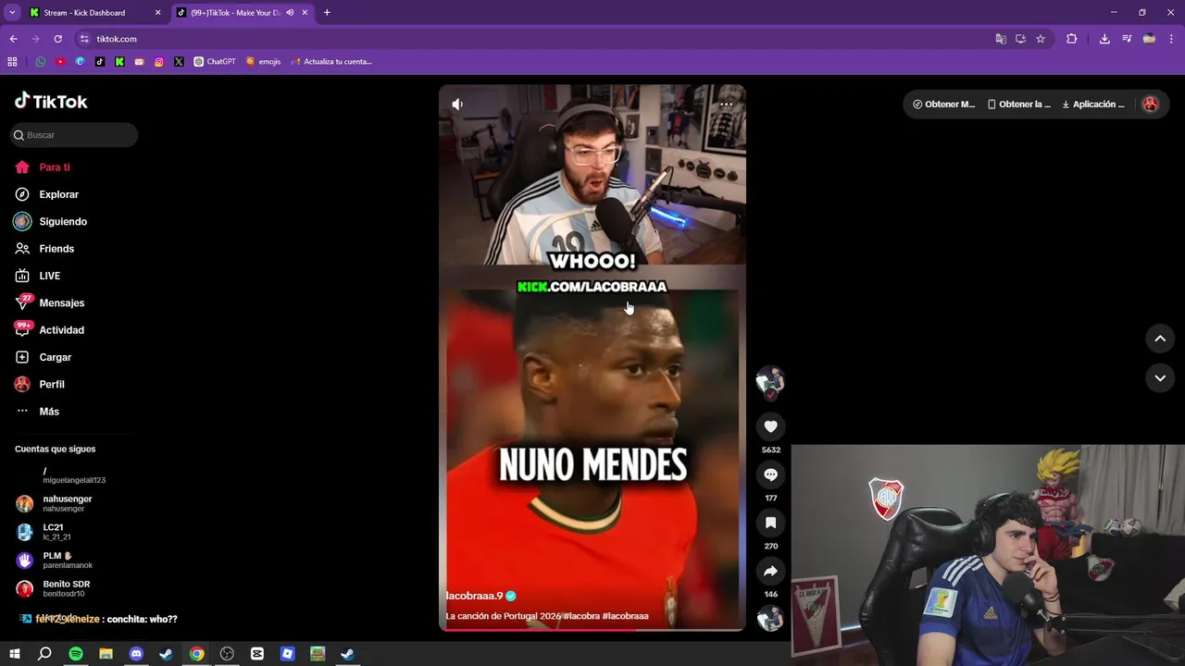The height and width of the screenshot is (666, 1185).
Task: Open the three-dot menu on the video
Action: tap(726, 105)
